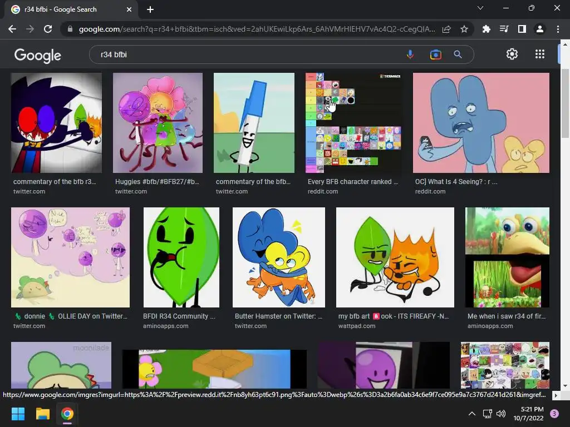570x427 pixels.
Task: View site security lock information
Action: coord(70,29)
